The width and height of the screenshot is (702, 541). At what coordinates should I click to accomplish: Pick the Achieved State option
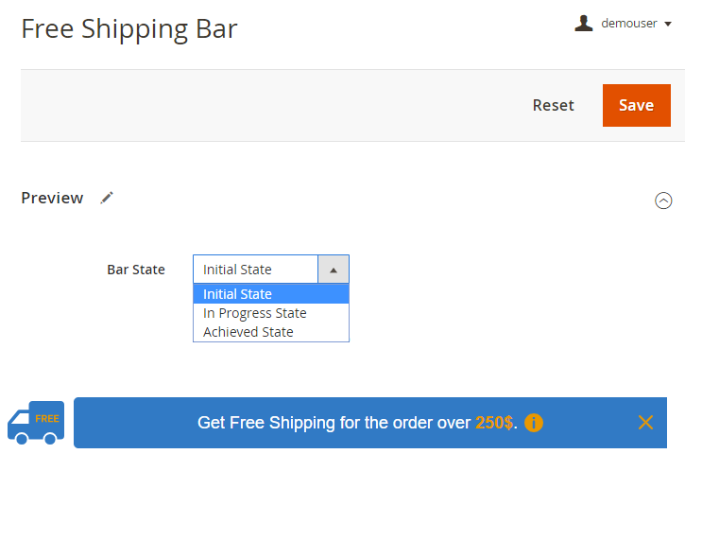(x=248, y=332)
